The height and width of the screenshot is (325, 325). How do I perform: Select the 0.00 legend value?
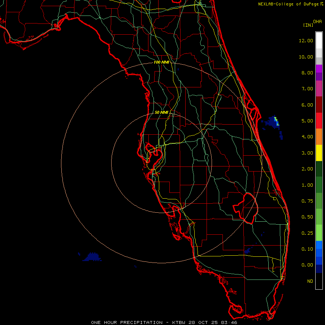coord(307,265)
